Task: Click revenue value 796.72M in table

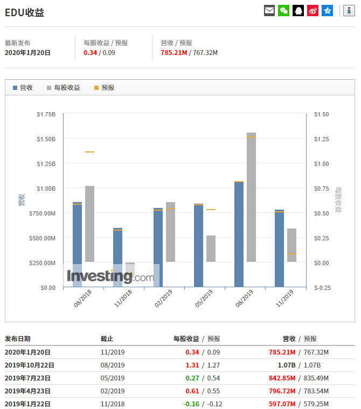Action: point(282,391)
